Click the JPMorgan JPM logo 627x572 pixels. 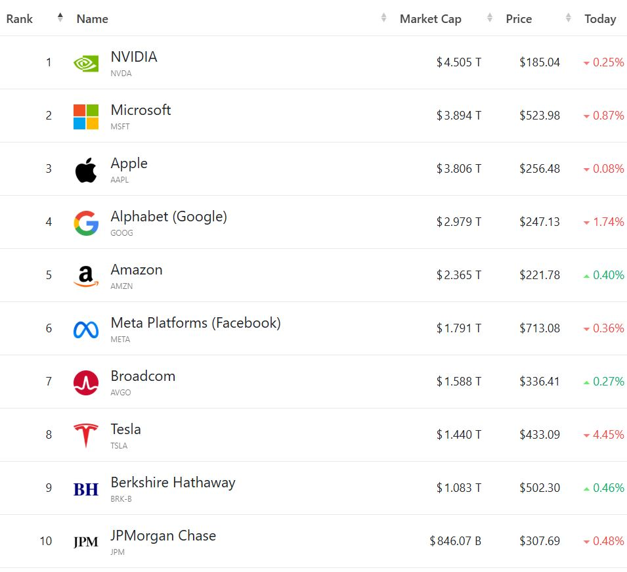pyautogui.click(x=86, y=542)
